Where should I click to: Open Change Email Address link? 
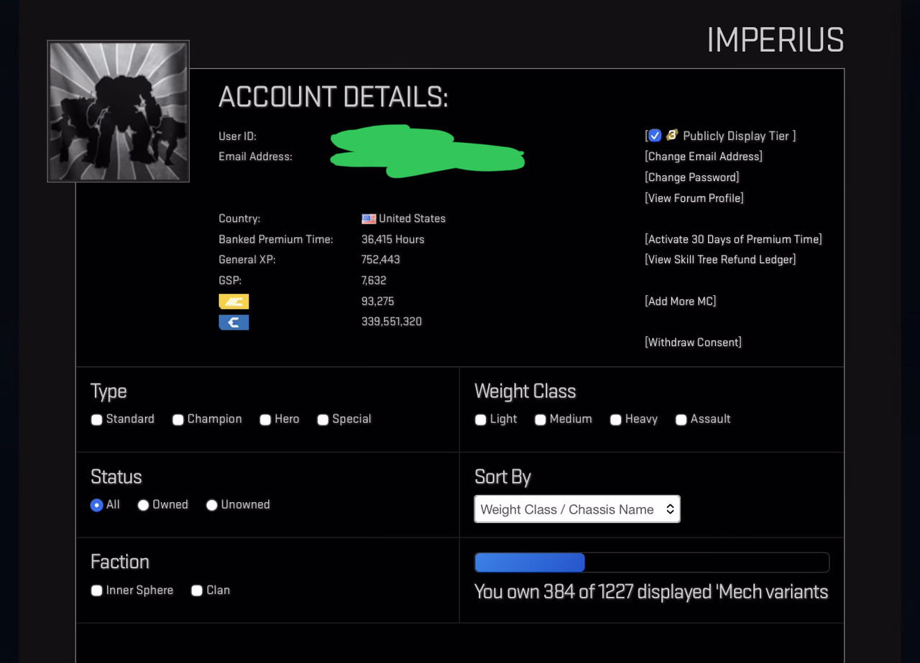704,157
